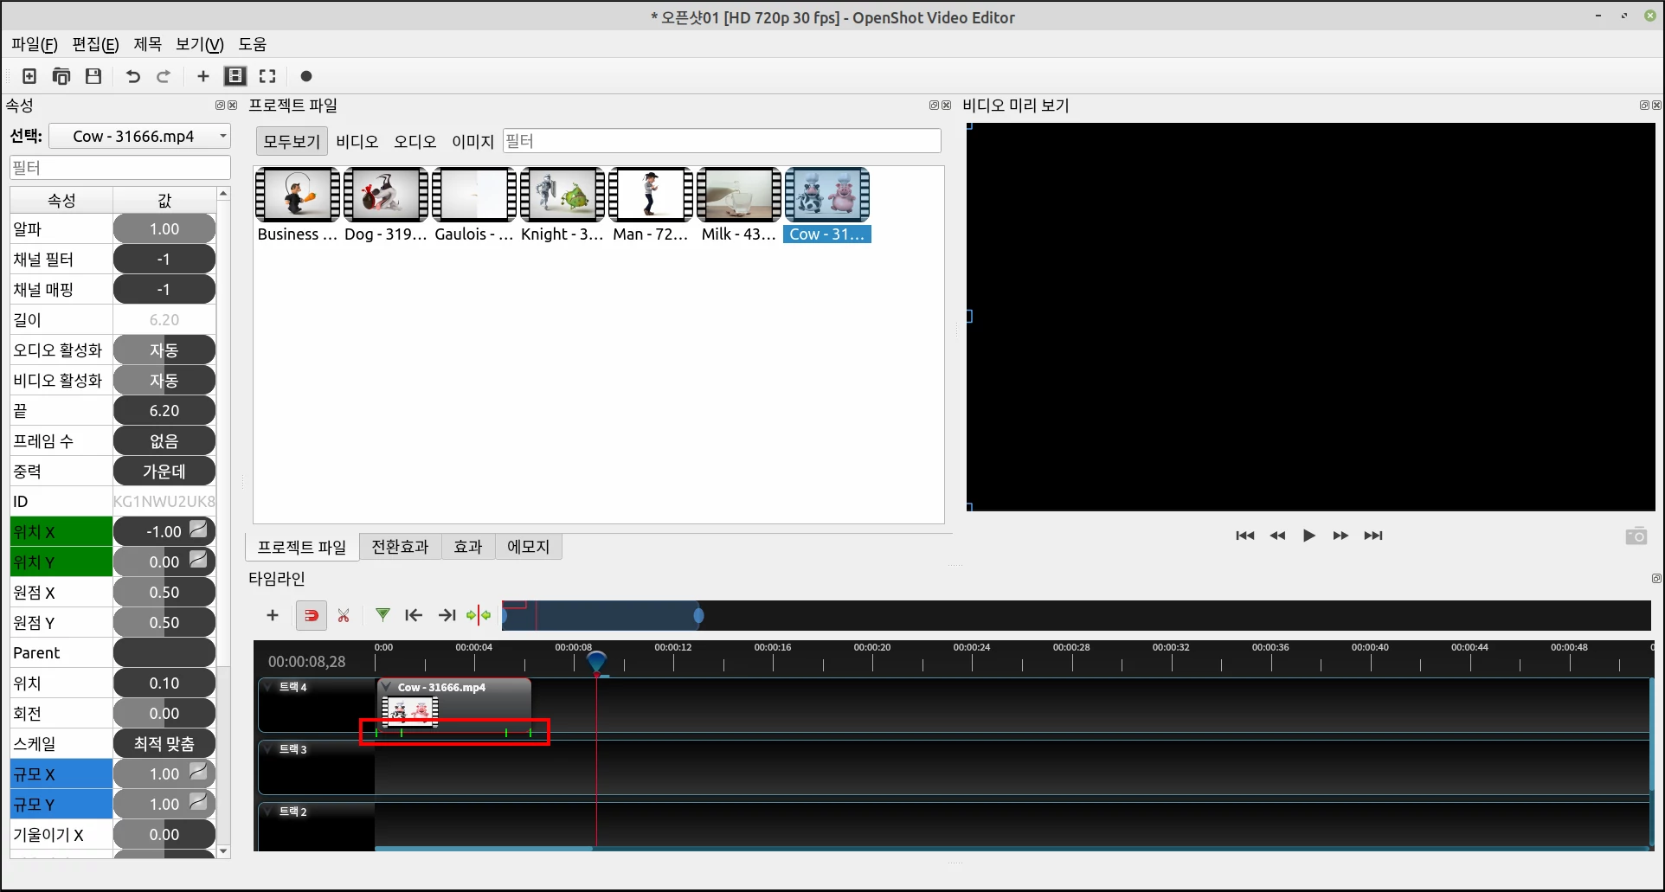The height and width of the screenshot is (892, 1665).
Task: Click the Jump to Start playback button
Action: coord(1245,536)
